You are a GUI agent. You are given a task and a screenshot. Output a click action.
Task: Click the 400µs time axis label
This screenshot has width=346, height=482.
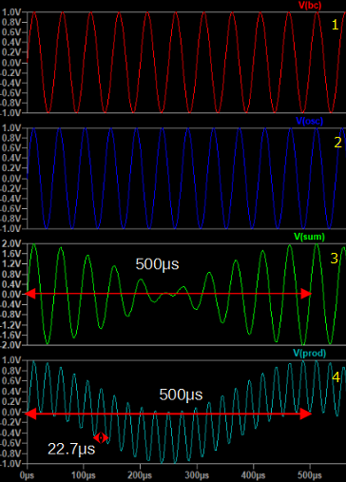pyautogui.click(x=253, y=475)
